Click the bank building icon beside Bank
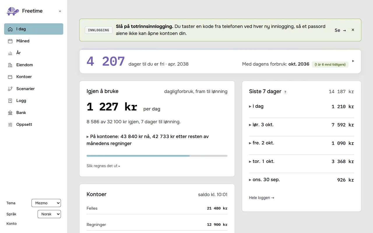This screenshot has width=373, height=233. tap(10, 113)
